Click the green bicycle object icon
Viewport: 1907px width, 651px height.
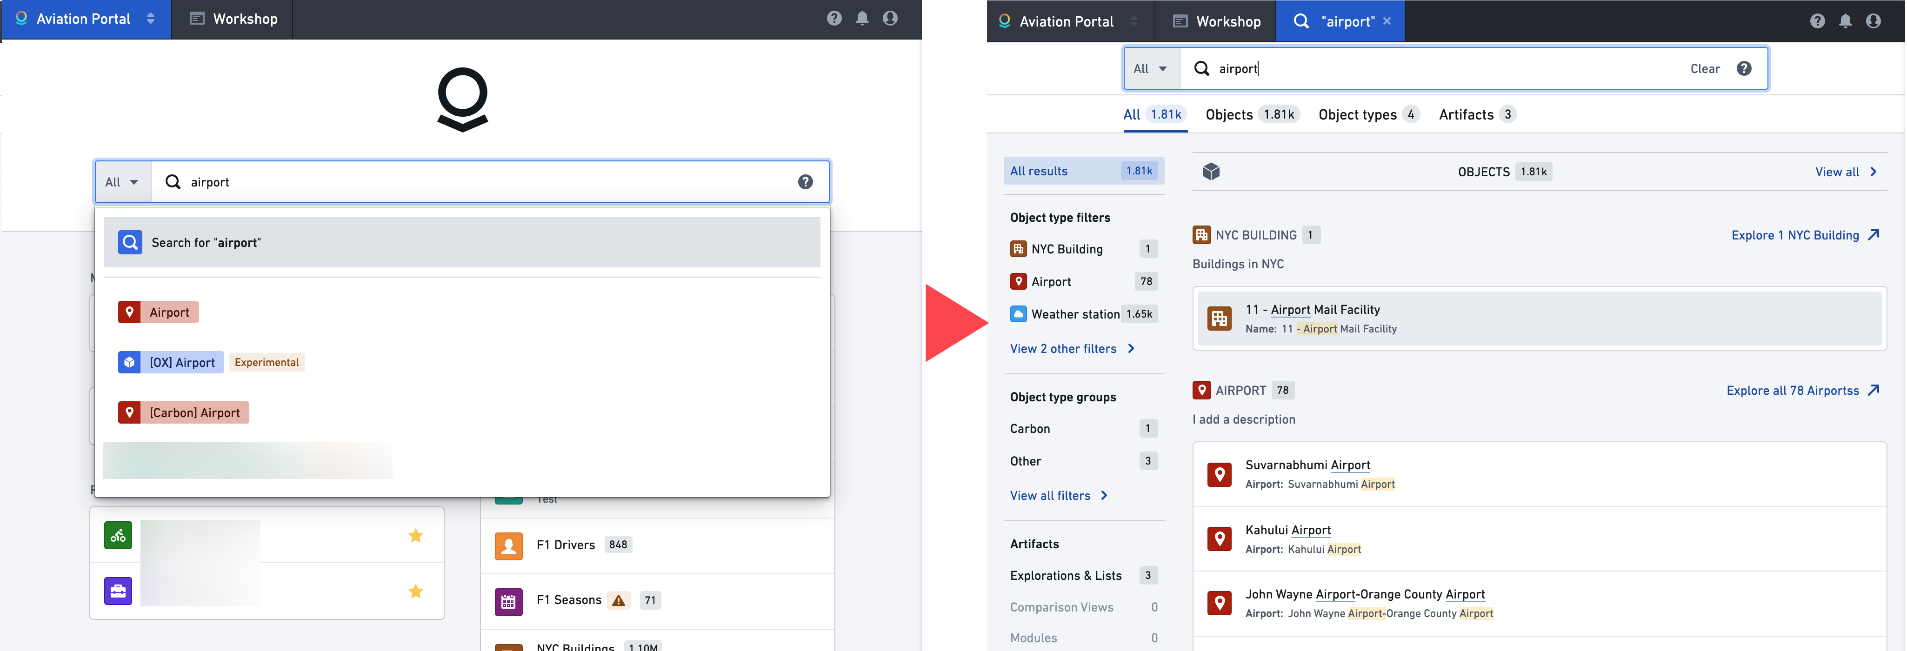[119, 536]
